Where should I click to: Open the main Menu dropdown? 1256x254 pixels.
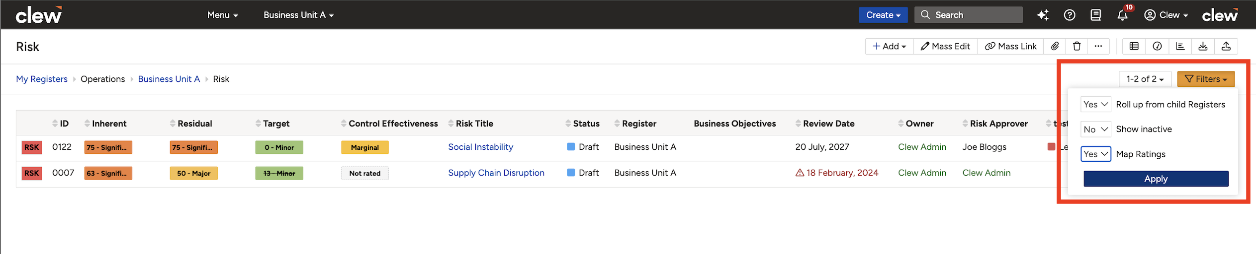click(222, 15)
